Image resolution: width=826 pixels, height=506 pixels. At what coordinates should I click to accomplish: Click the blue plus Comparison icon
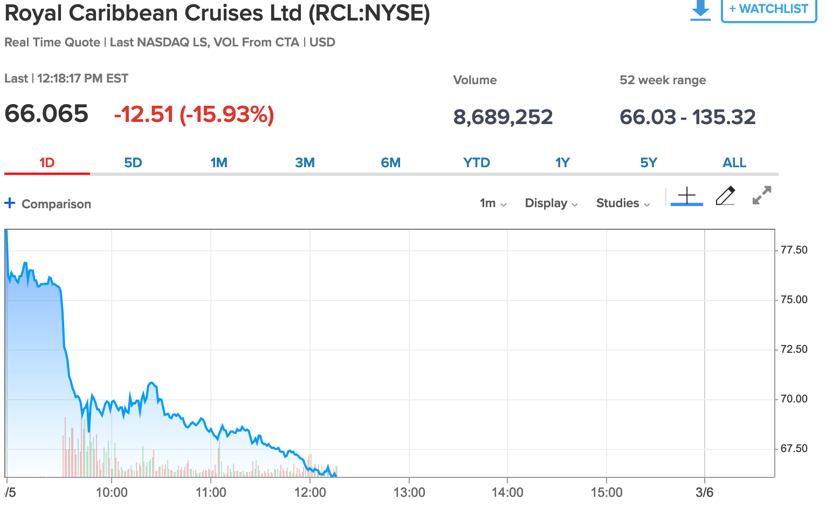[x=10, y=203]
